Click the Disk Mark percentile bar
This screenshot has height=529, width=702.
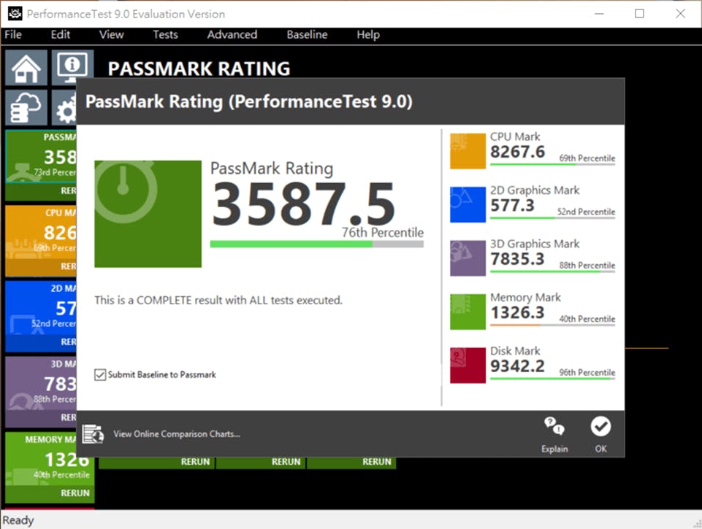(x=552, y=379)
